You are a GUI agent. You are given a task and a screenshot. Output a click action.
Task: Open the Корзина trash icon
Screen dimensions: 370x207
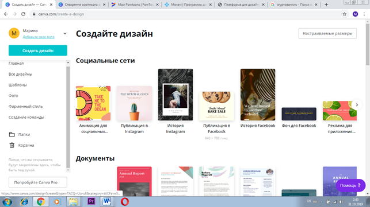(12, 146)
